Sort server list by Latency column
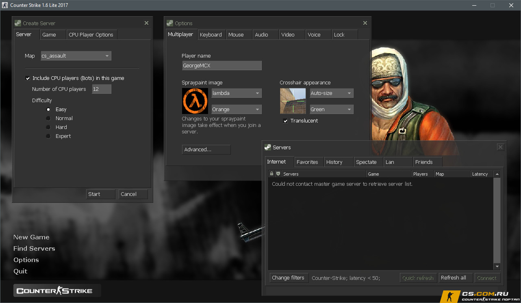521x303 pixels. coord(482,174)
